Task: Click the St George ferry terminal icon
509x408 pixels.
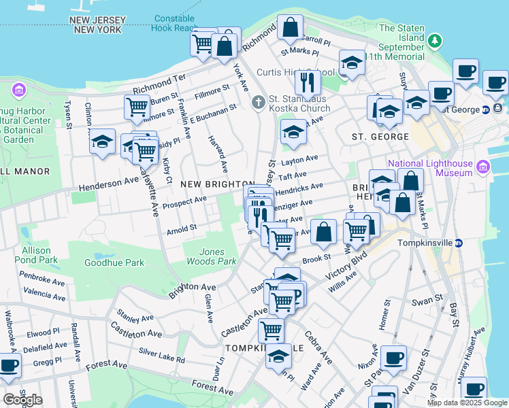Action: coord(498,108)
